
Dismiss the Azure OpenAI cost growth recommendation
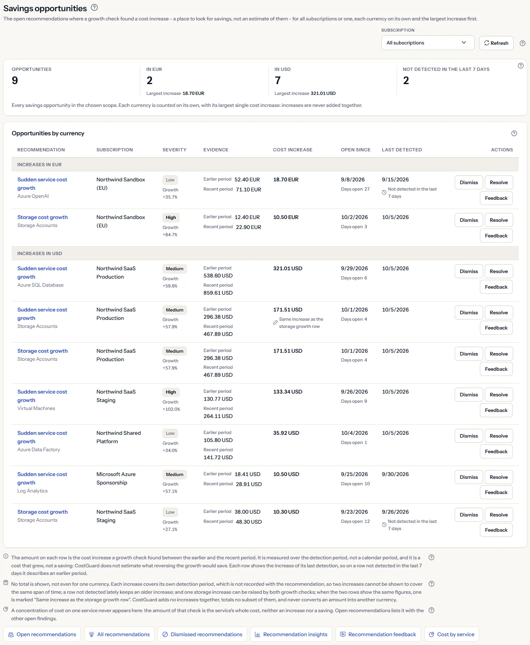469,183
